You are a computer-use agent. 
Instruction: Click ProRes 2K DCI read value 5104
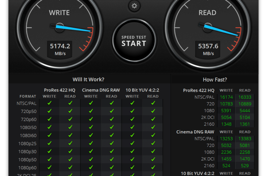click(x=245, y=117)
